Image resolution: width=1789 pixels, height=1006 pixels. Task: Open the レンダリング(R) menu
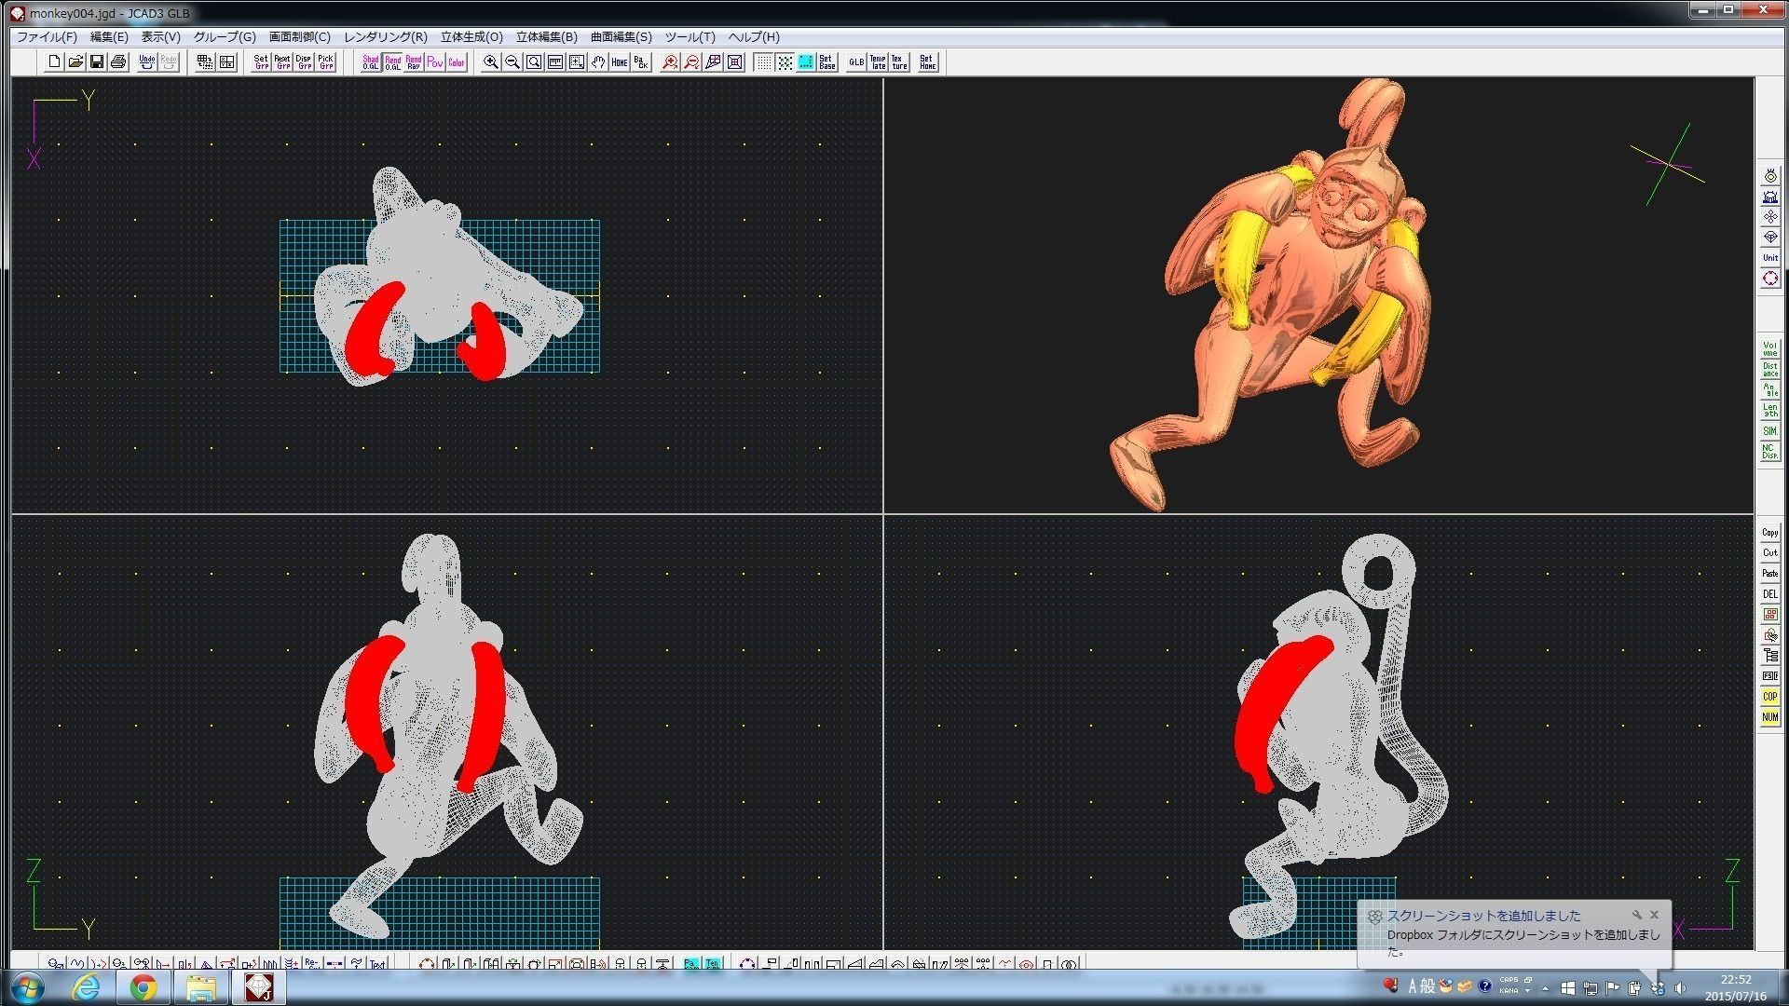[x=385, y=37]
